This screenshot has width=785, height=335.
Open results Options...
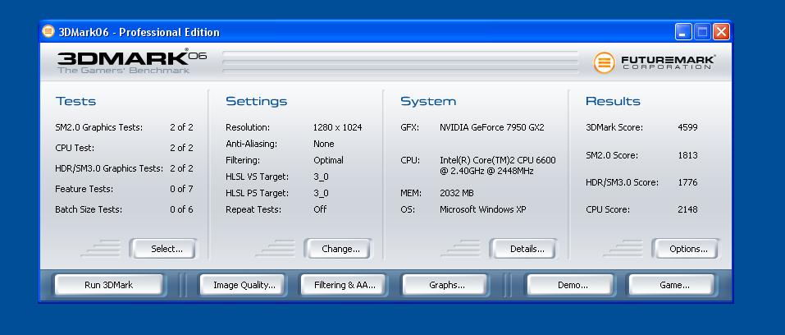point(686,249)
